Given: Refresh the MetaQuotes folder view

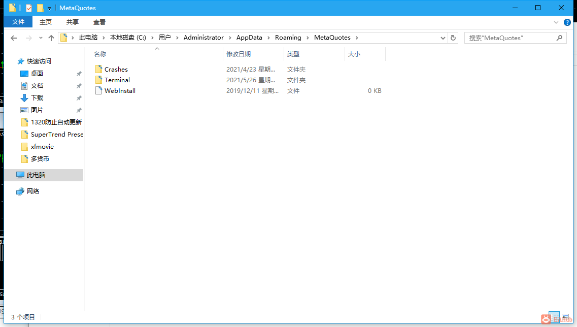Looking at the screenshot, I should click(x=453, y=38).
